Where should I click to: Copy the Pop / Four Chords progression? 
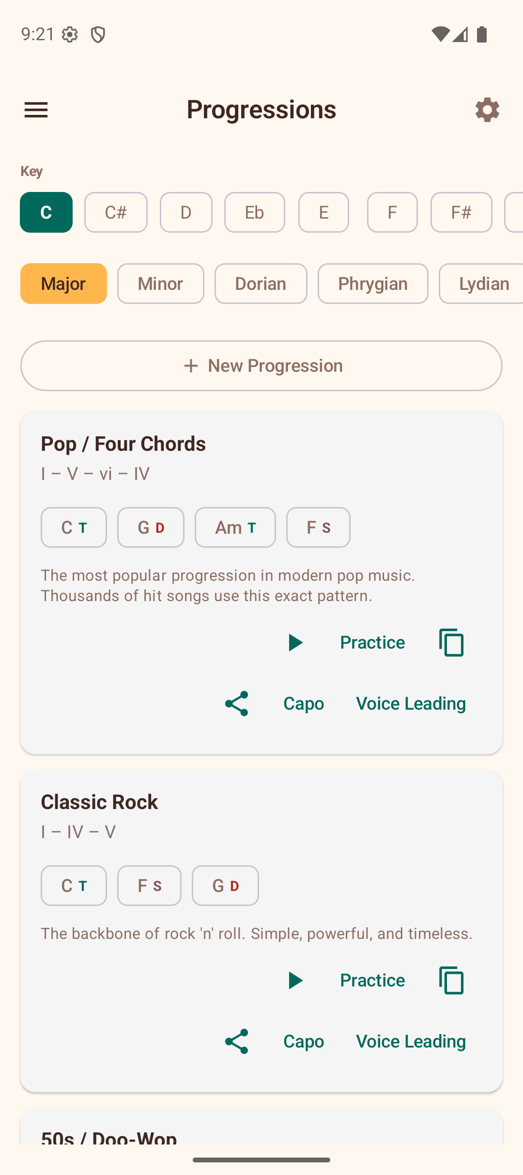point(450,642)
